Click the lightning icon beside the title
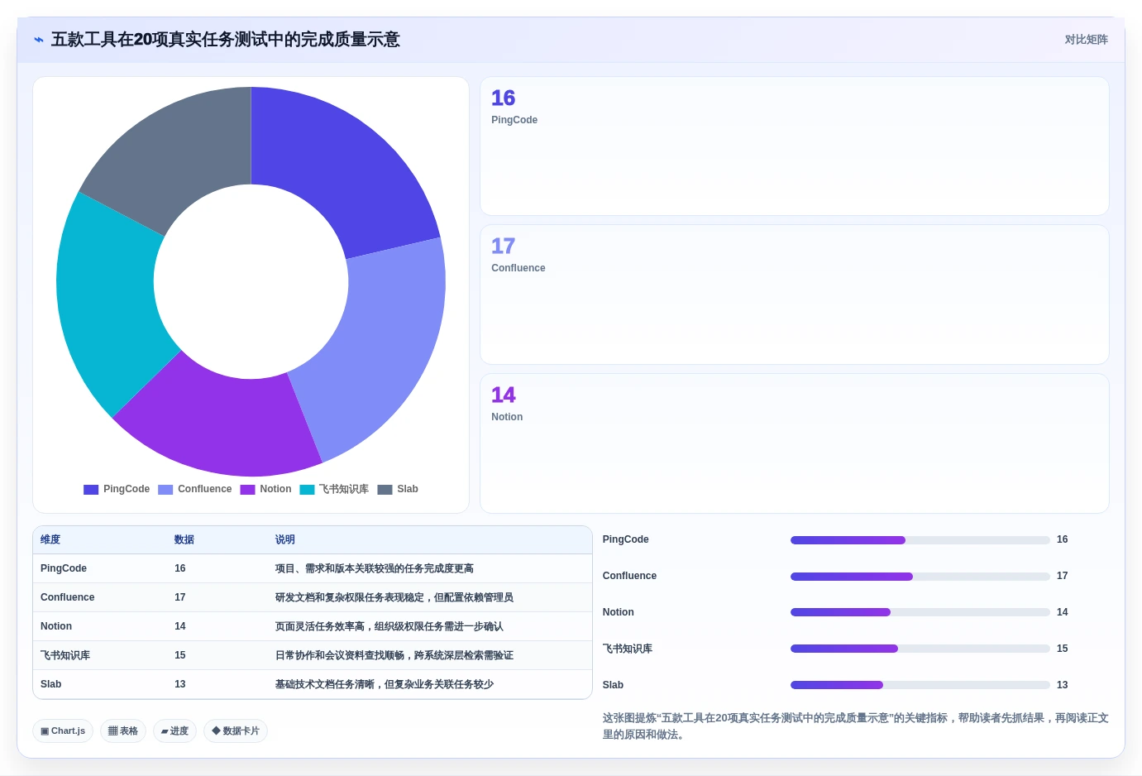Screen dimensions: 1142x776 38,40
